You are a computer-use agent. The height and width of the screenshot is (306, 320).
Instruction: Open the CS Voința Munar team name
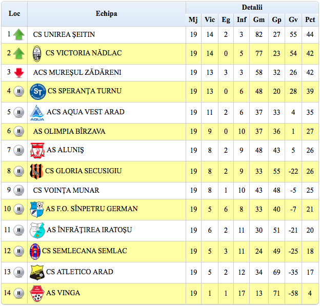tap(66, 190)
